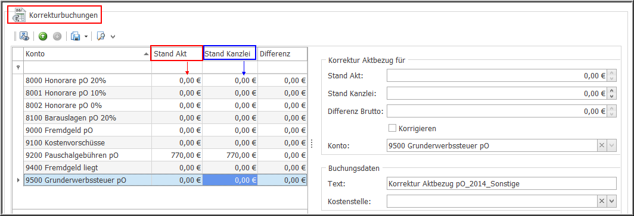
Task: Select row 8000 Honorare pO 20%
Action: click(166, 80)
